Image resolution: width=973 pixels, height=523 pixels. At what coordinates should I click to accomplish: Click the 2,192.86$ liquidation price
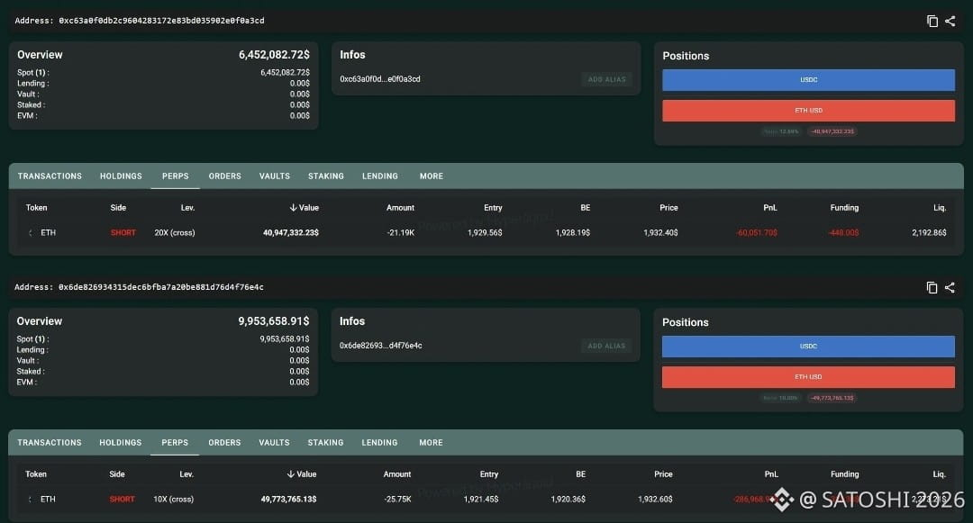coord(929,233)
